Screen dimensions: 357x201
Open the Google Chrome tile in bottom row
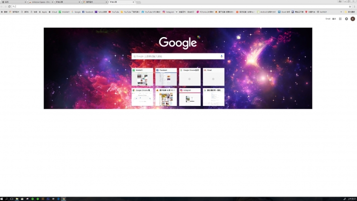(142, 97)
